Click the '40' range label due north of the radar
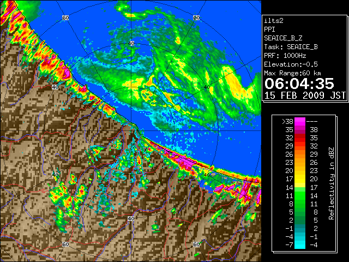349x262 pixels. point(131,43)
